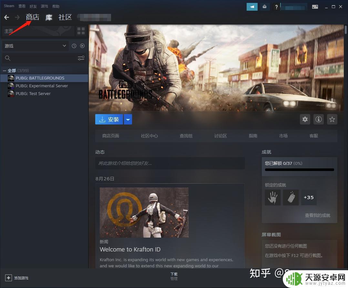The width and height of the screenshot is (348, 288).
Task: Select PUBG: Test Server in list
Action: [44, 93]
